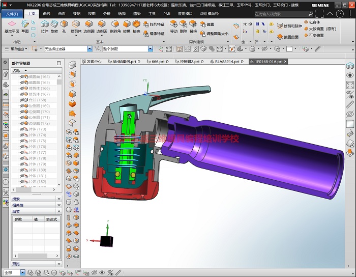Switch to the PMI ribbon tab
The width and height of the screenshot is (356, 277).
point(167,14)
